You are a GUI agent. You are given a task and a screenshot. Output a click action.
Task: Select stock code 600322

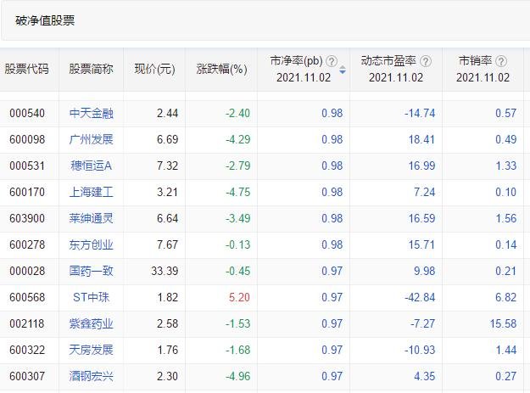(x=27, y=350)
